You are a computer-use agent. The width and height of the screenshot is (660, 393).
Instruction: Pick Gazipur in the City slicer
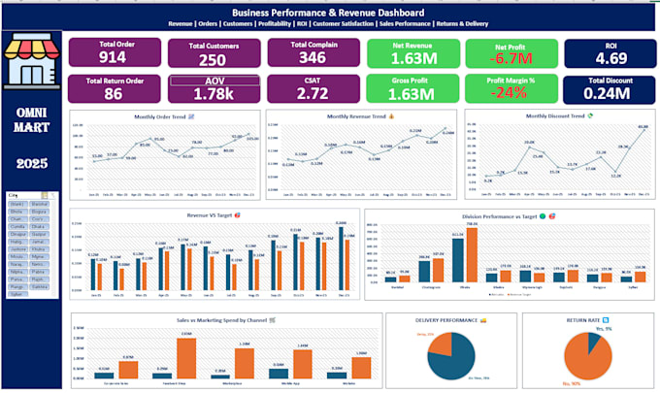click(x=39, y=235)
